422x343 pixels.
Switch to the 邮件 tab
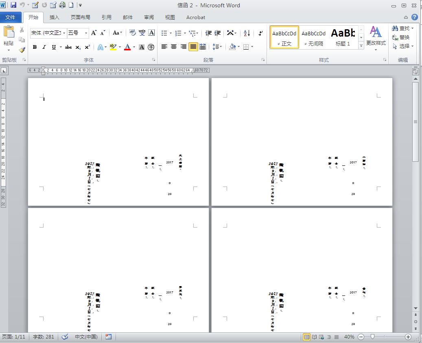click(x=128, y=17)
